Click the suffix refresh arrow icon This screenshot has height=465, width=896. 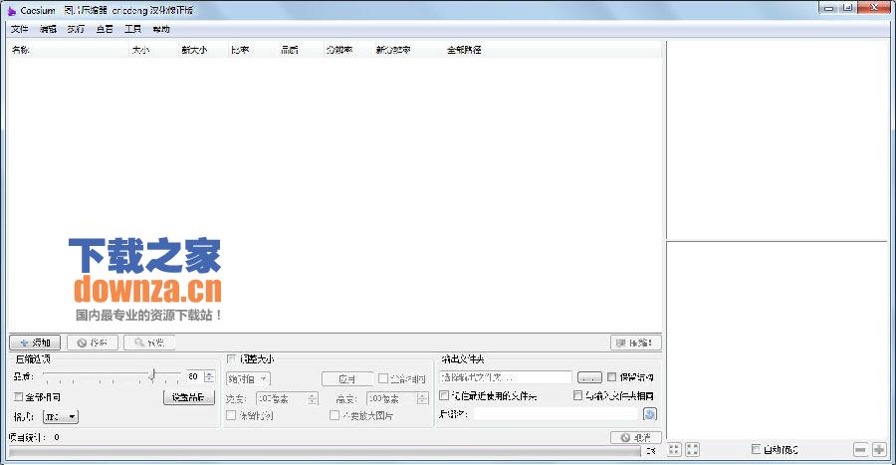[x=650, y=414]
